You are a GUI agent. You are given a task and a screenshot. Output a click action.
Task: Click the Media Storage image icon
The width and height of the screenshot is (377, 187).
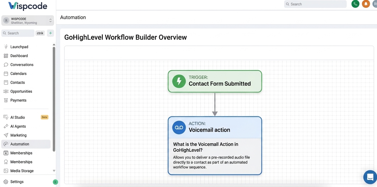coord(6,171)
